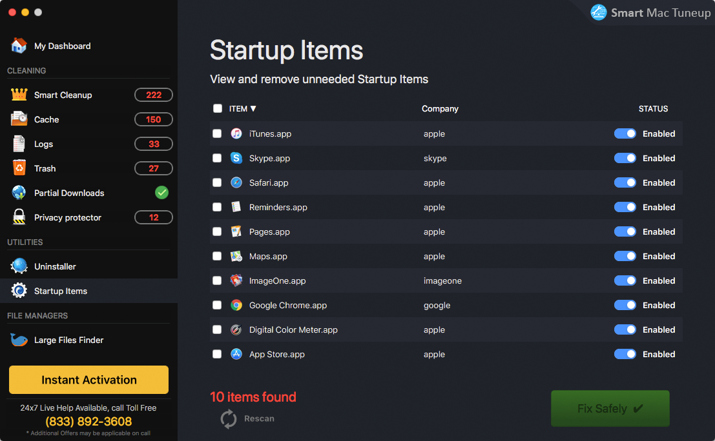Tick the select-all checkbox beside ITEM
Image resolution: width=715 pixels, height=441 pixels.
click(x=217, y=109)
